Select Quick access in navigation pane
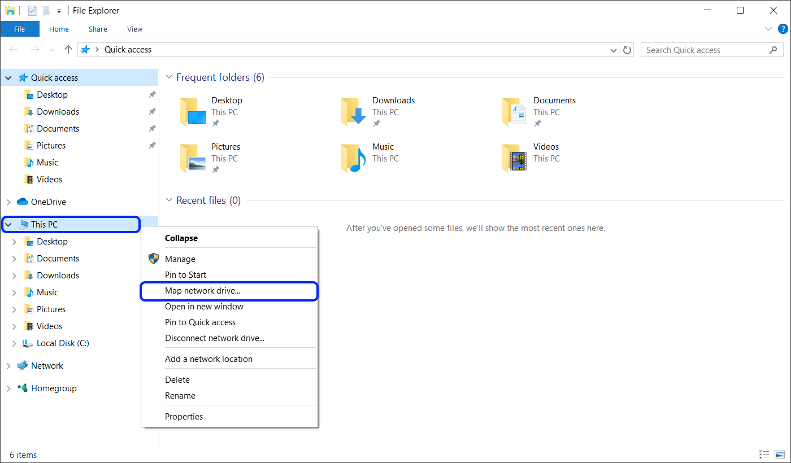 tap(54, 78)
